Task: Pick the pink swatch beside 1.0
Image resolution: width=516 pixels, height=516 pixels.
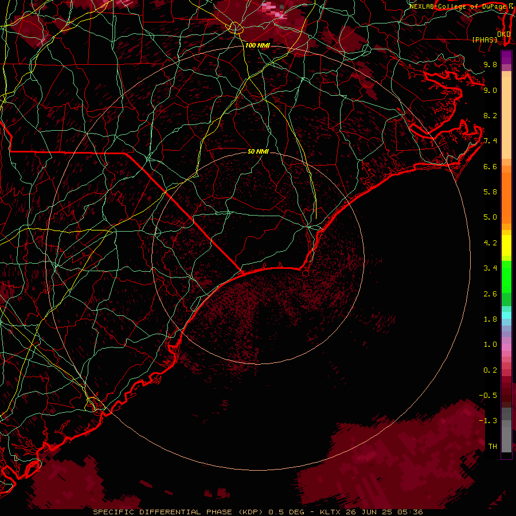Action: 506,347
